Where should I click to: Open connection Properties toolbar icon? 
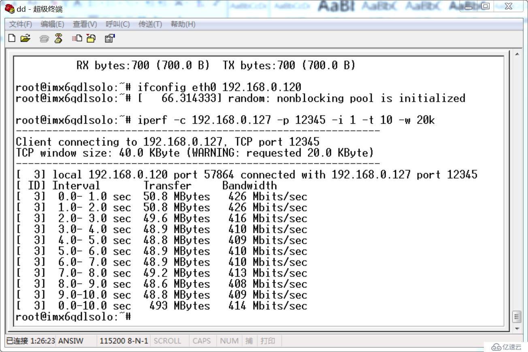pyautogui.click(x=110, y=38)
